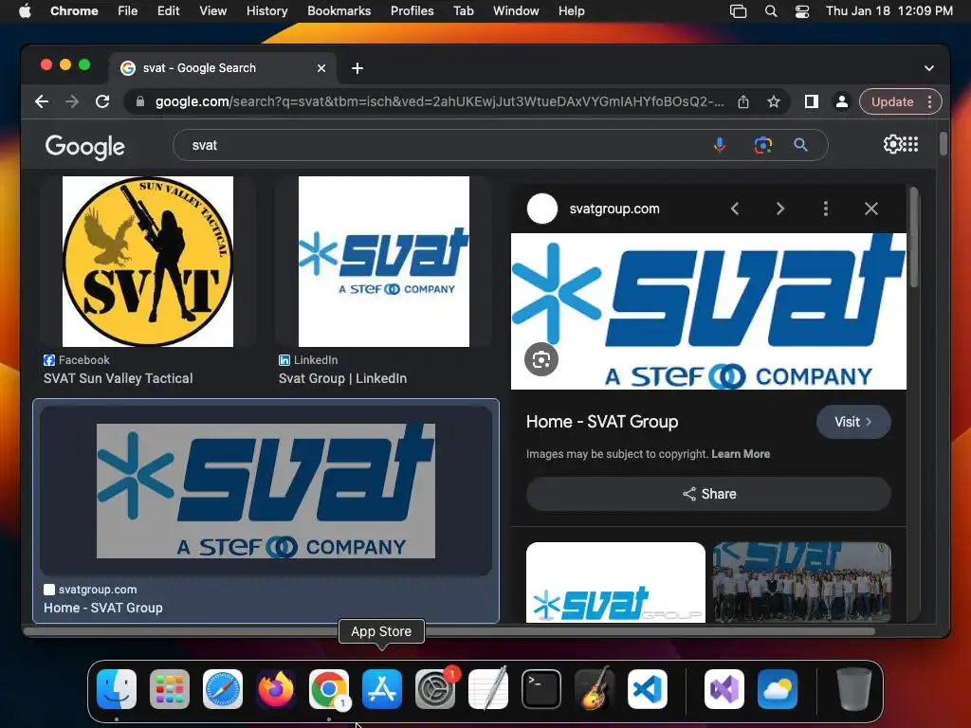Open the Chrome side panel icon
The width and height of the screenshot is (971, 728).
pos(812,101)
